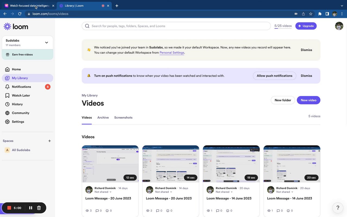Click the Upgrade button
Image resolution: width=347 pixels, height=217 pixels.
click(x=306, y=26)
